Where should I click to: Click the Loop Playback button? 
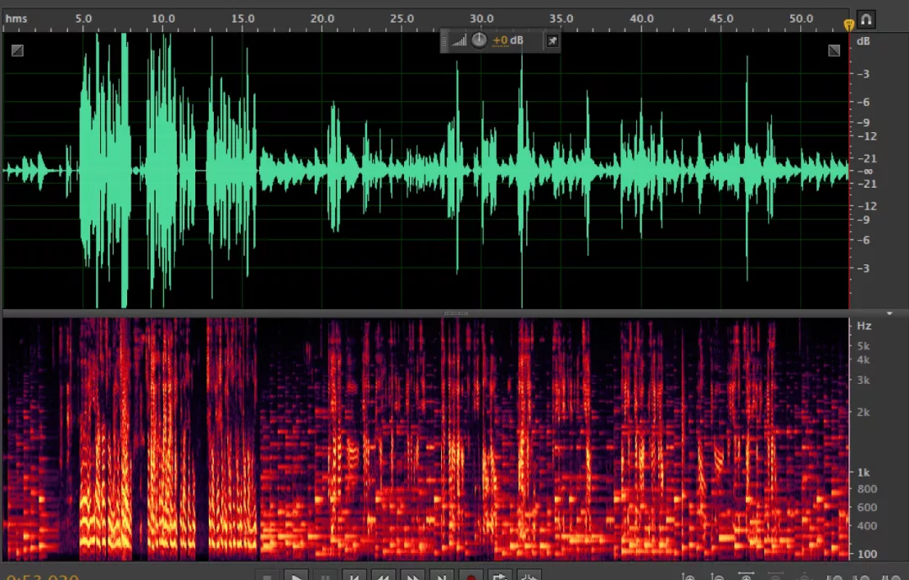point(500,577)
